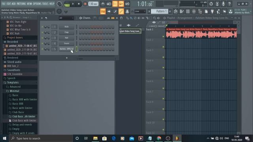This screenshot has width=253, height=142.
Task: Stop playback with the stop button
Action: [x=79, y=4]
